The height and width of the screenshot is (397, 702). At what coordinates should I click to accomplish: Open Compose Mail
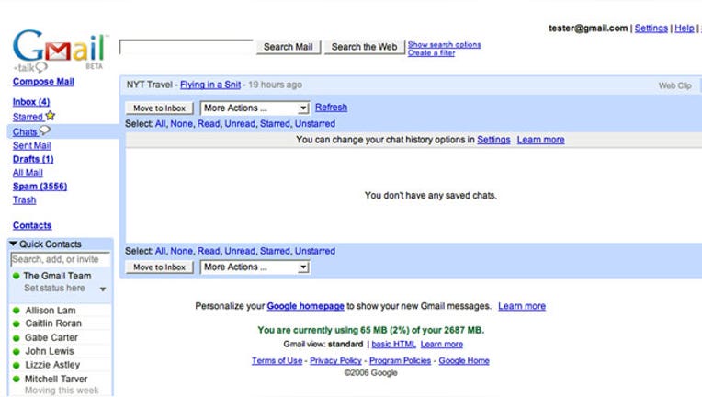[43, 82]
